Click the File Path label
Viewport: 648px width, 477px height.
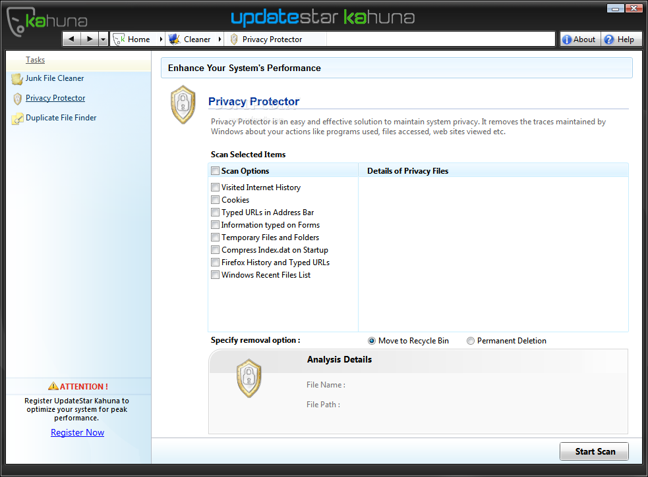[323, 405]
